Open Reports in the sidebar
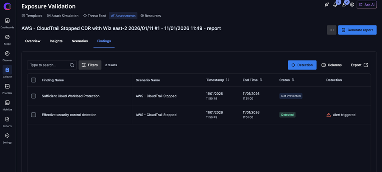 7,119
